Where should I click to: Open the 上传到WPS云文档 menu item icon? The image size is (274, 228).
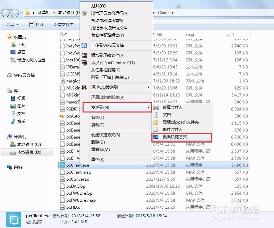pyautogui.click(x=85, y=46)
